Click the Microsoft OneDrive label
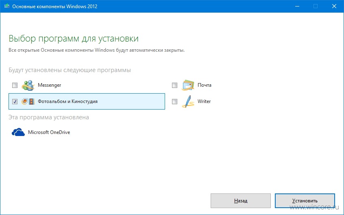Screen dimensions: 344x215 click(x=49, y=132)
